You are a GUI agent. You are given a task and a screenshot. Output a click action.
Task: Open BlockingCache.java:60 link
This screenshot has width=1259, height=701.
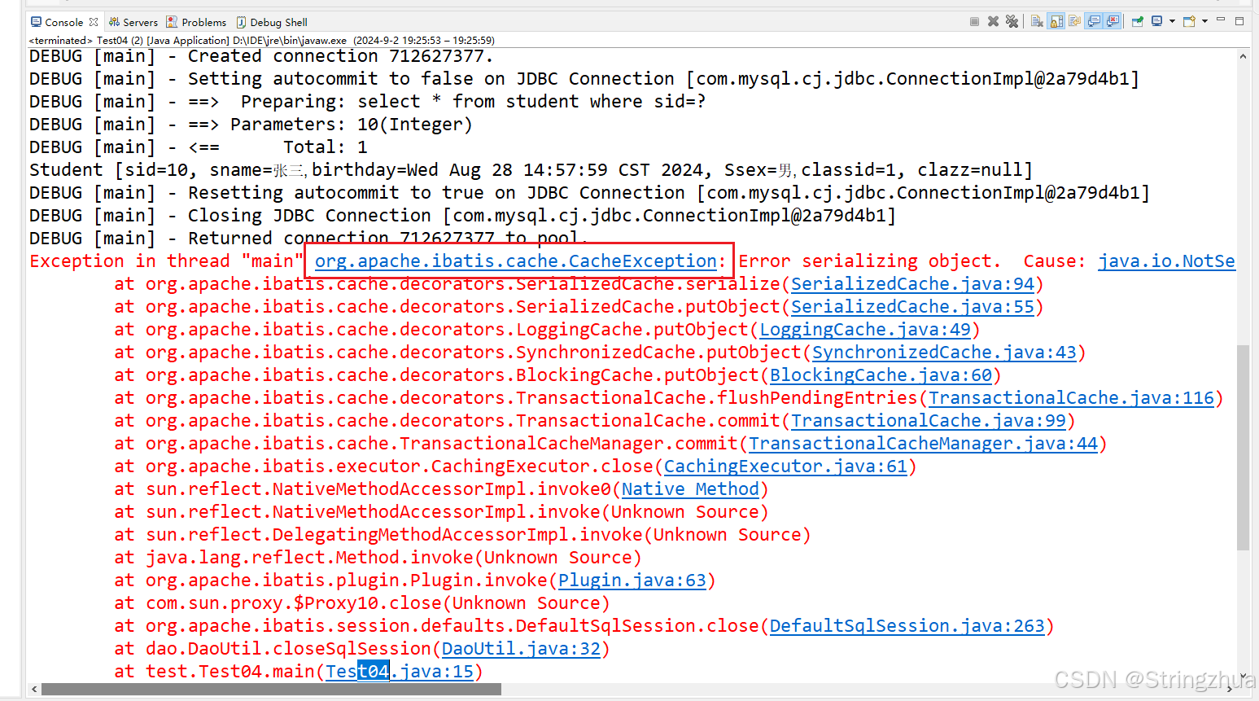[881, 375]
